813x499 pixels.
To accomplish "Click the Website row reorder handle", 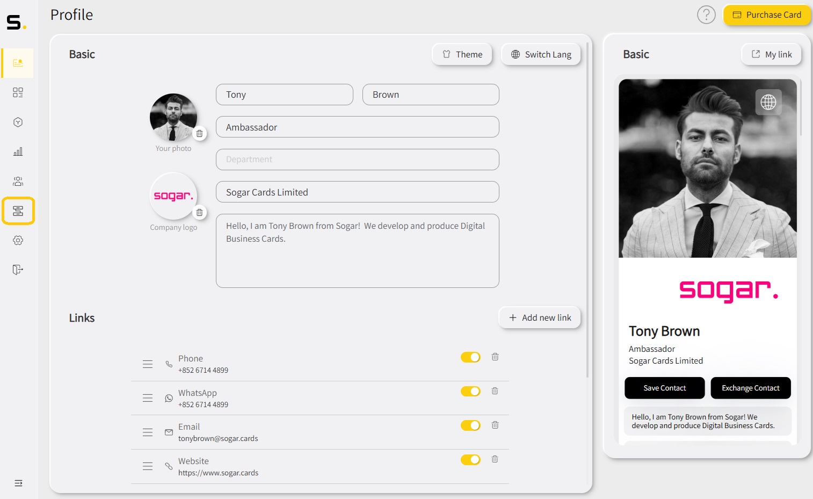I will click(148, 466).
